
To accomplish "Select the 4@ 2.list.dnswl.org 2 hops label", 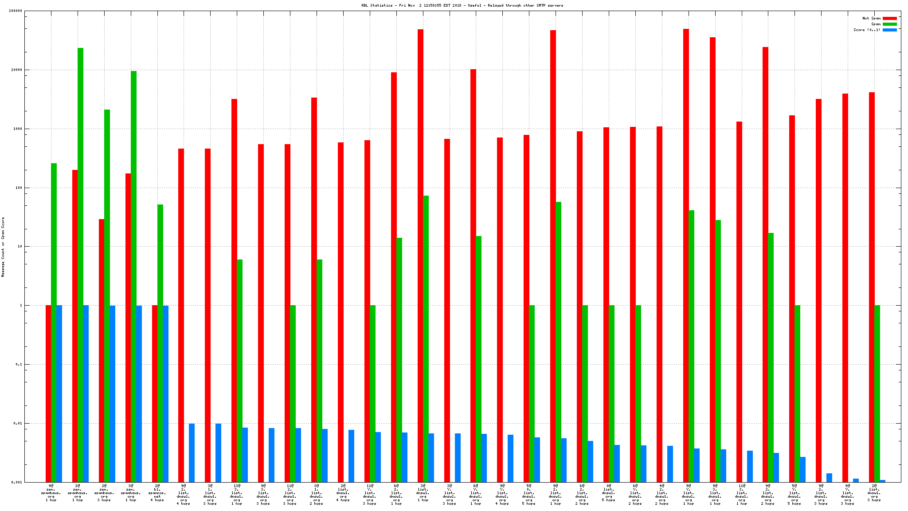I will pyautogui.click(x=661, y=495).
